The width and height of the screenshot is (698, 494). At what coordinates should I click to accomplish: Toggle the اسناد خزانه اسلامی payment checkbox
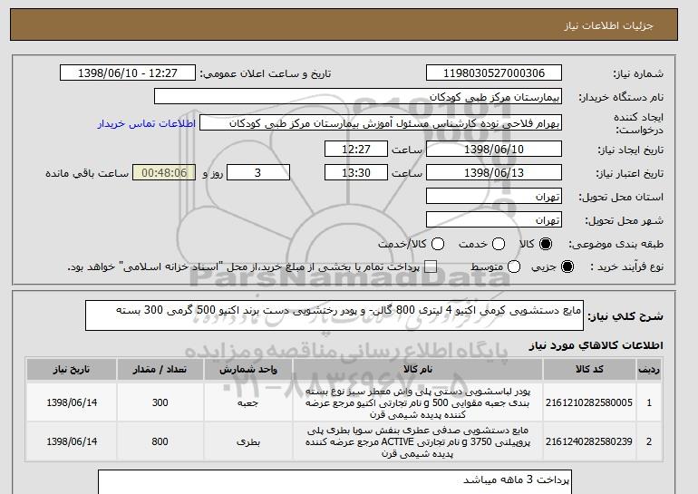click(431, 266)
